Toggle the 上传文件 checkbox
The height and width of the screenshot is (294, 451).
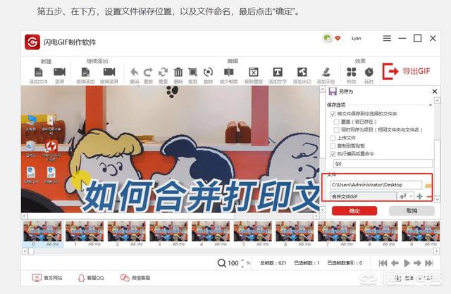coord(333,138)
